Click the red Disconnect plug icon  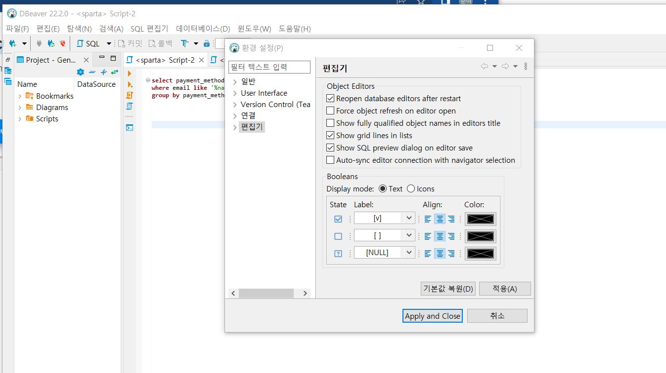[x=62, y=43]
